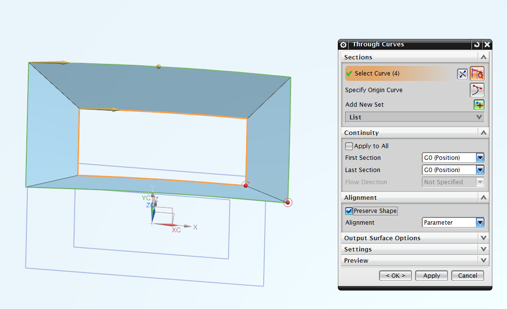Image resolution: width=507 pixels, height=309 pixels.
Task: Click the red handle on the inner section corner
Action: [x=246, y=185]
